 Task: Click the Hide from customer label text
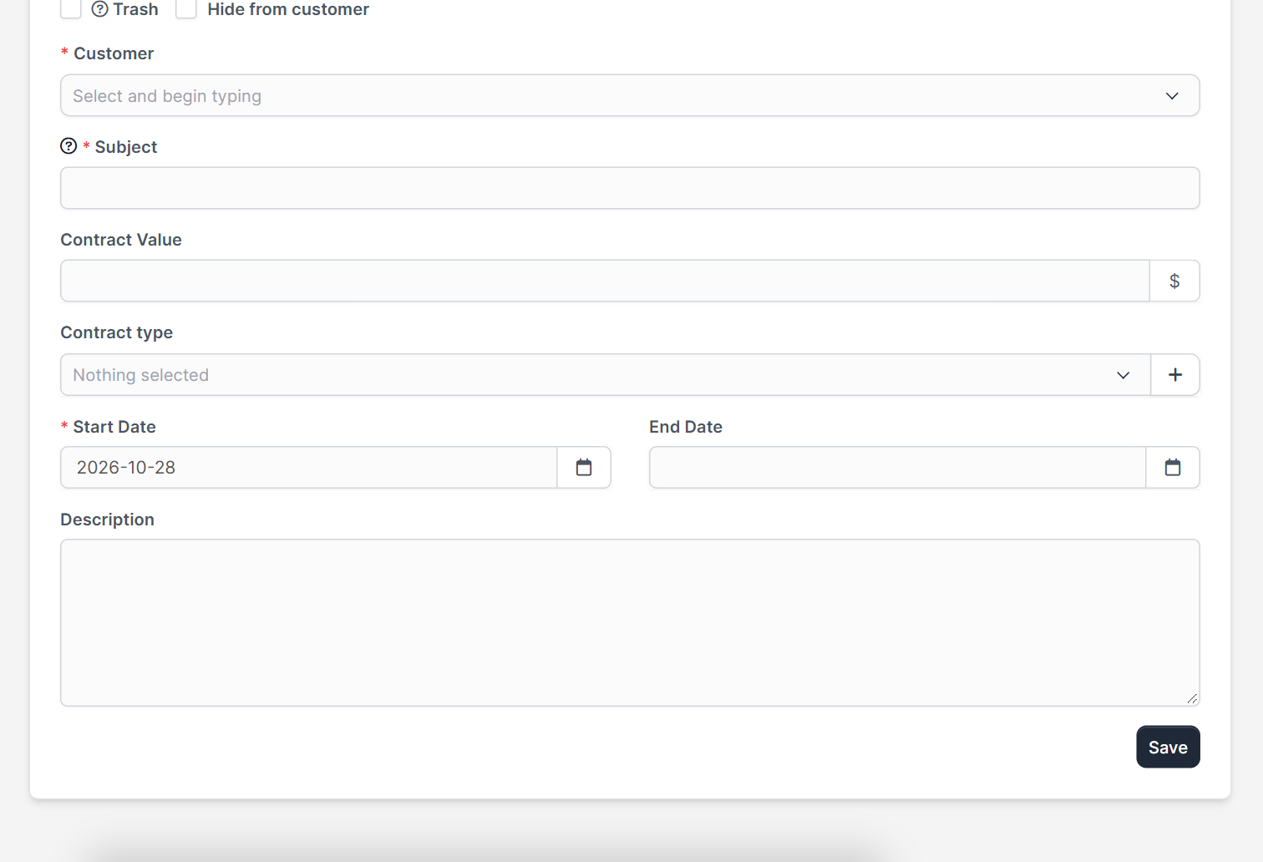pyautogui.click(x=288, y=9)
